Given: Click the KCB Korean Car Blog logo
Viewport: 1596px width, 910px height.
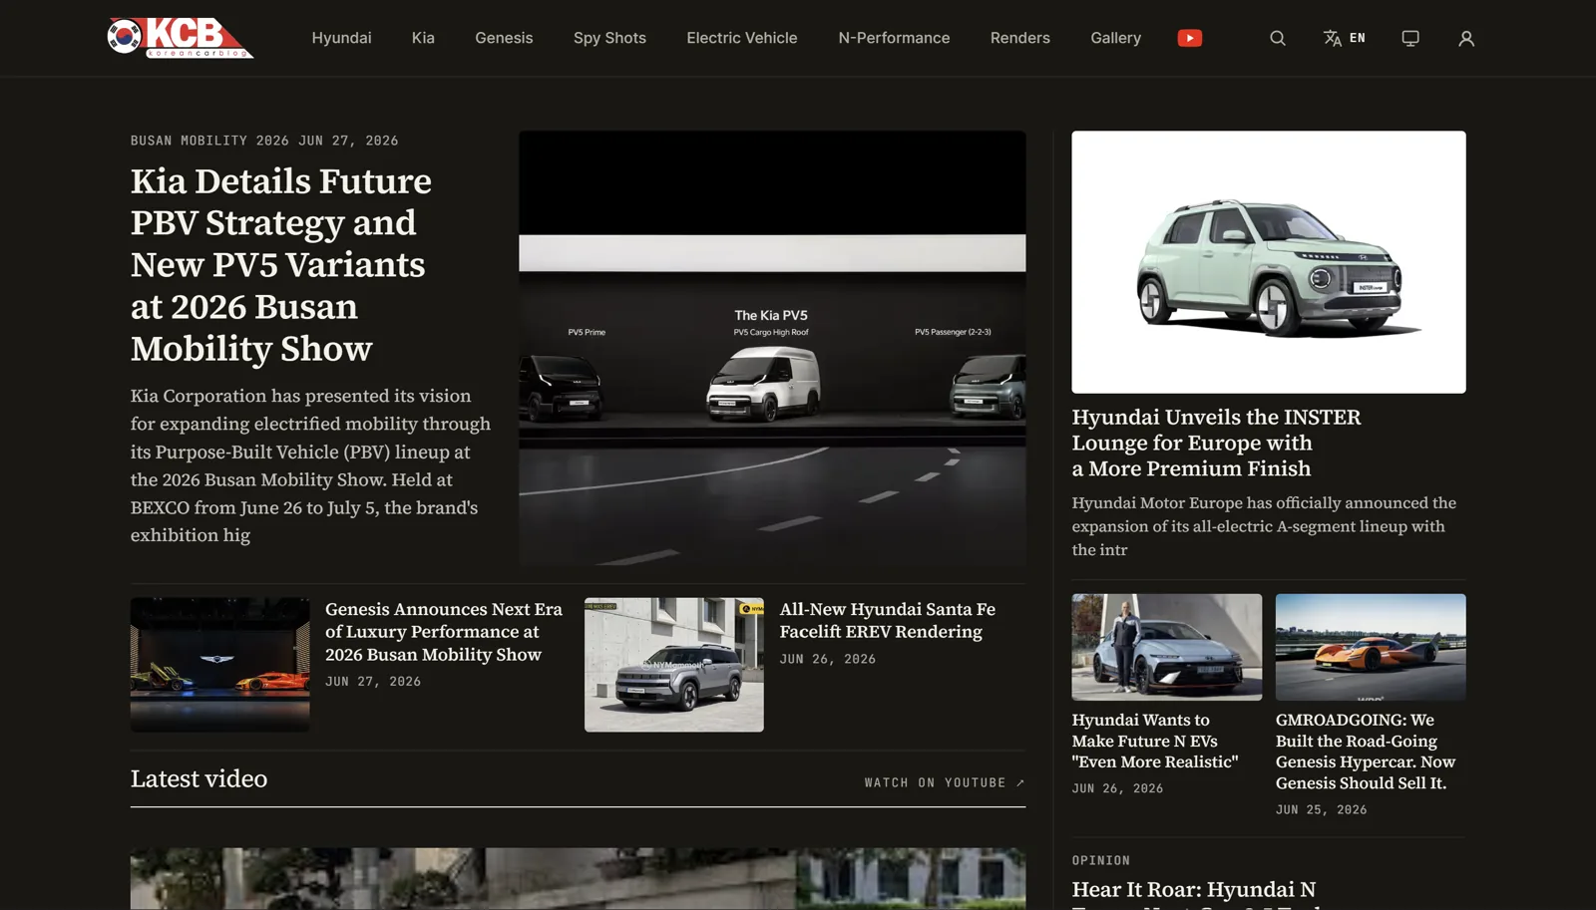Looking at the screenshot, I should coord(181,38).
